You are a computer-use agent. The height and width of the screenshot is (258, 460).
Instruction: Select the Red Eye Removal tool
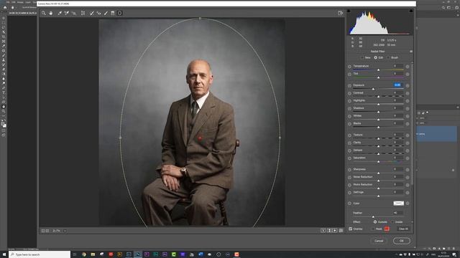[x=98, y=13]
